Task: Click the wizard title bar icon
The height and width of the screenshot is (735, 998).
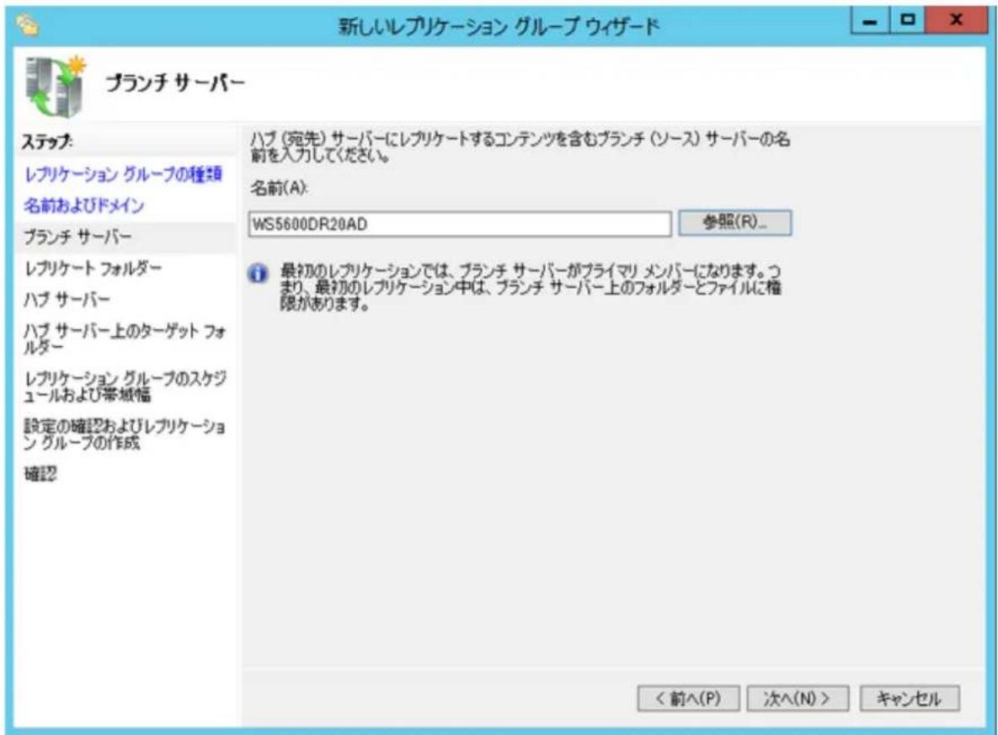Action: [28, 25]
